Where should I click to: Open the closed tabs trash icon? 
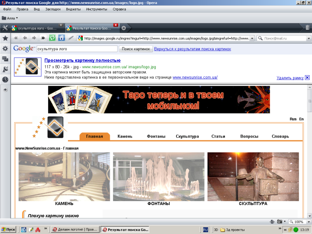(x=308, y=27)
